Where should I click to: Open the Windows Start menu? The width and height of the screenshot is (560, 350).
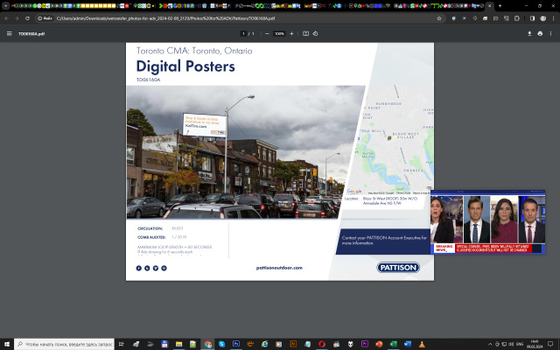7,344
